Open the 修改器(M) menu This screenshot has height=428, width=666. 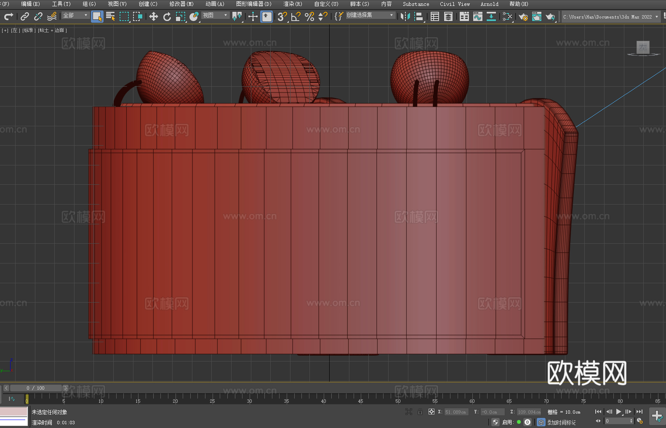[x=181, y=4]
